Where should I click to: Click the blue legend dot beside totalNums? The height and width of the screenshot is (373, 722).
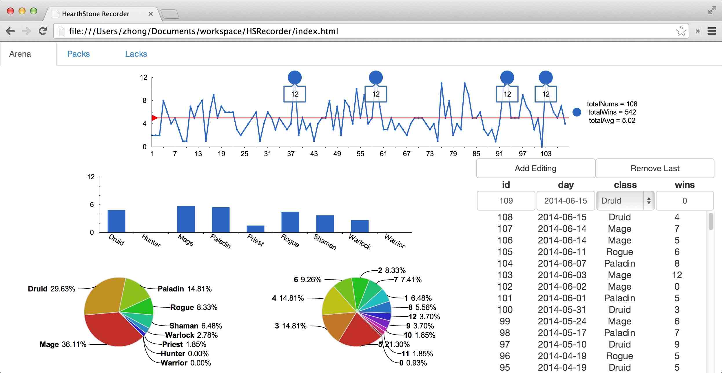click(577, 112)
